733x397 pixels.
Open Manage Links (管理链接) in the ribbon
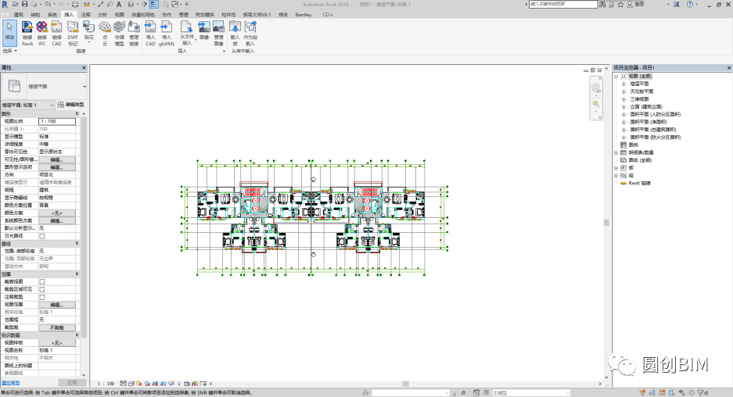(x=135, y=34)
